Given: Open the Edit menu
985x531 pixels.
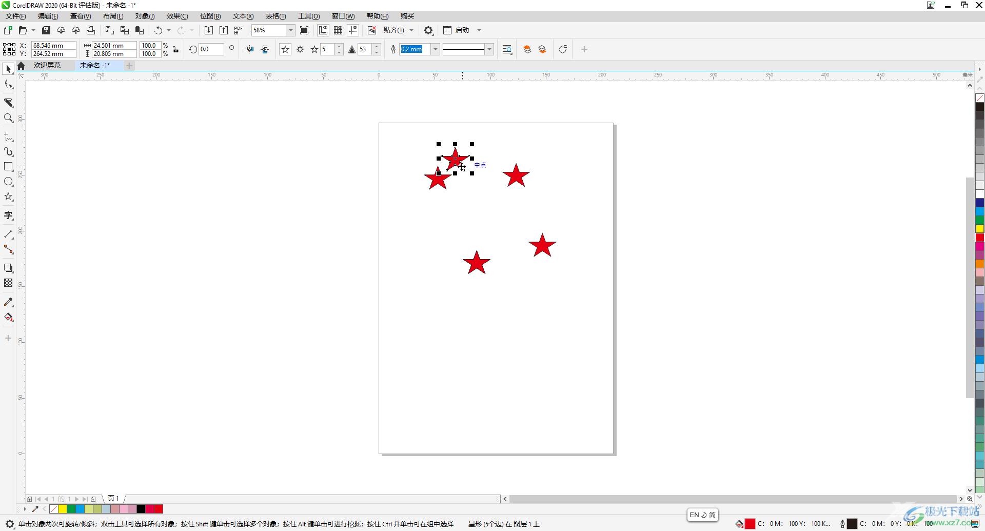Looking at the screenshot, I should coord(48,16).
